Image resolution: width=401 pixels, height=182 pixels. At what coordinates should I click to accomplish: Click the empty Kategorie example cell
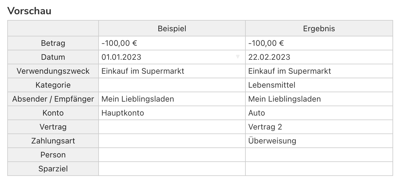[172, 85]
